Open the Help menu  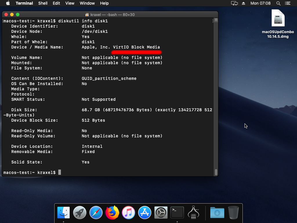pos(104,3)
